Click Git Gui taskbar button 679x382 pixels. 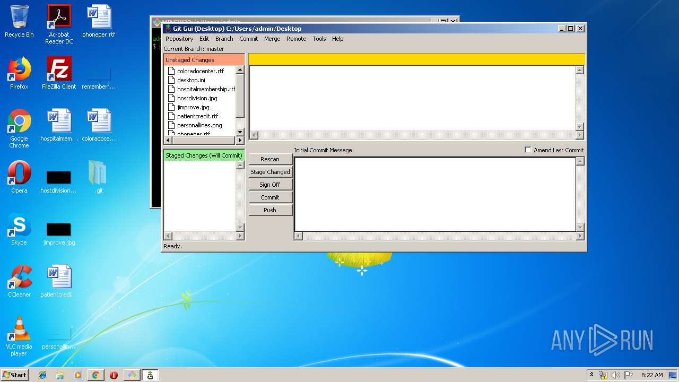click(150, 375)
